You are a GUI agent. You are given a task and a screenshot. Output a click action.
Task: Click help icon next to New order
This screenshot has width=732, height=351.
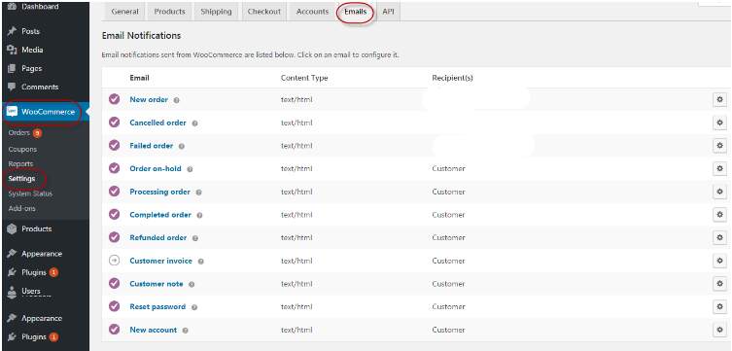pyautogui.click(x=177, y=100)
